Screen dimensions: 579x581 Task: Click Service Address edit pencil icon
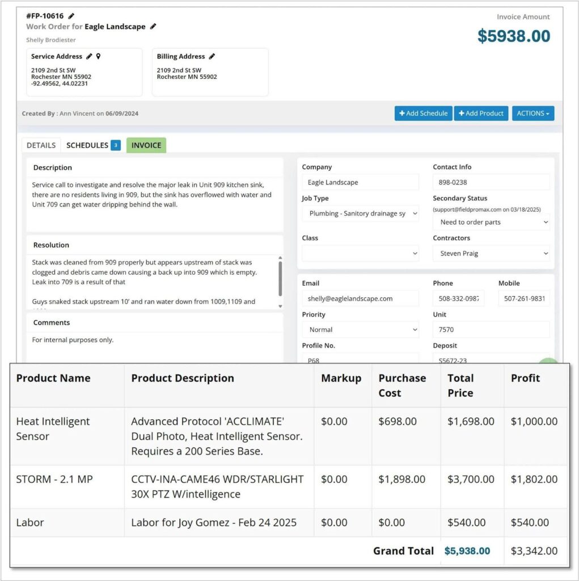click(89, 57)
